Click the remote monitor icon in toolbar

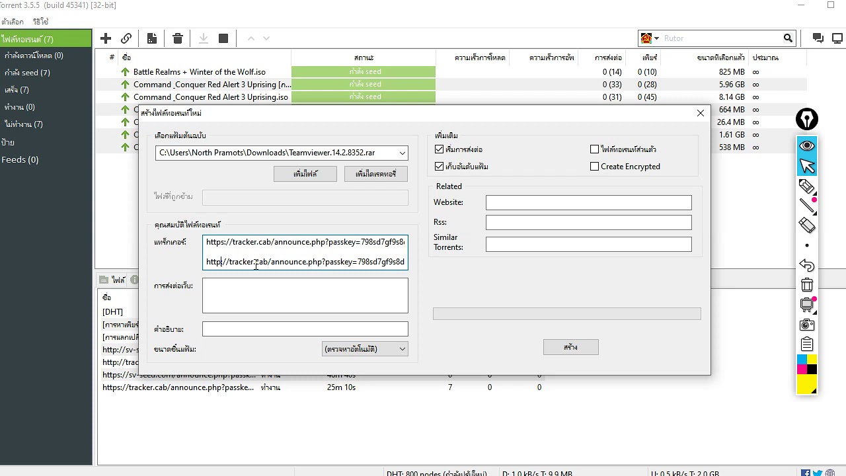838,38
